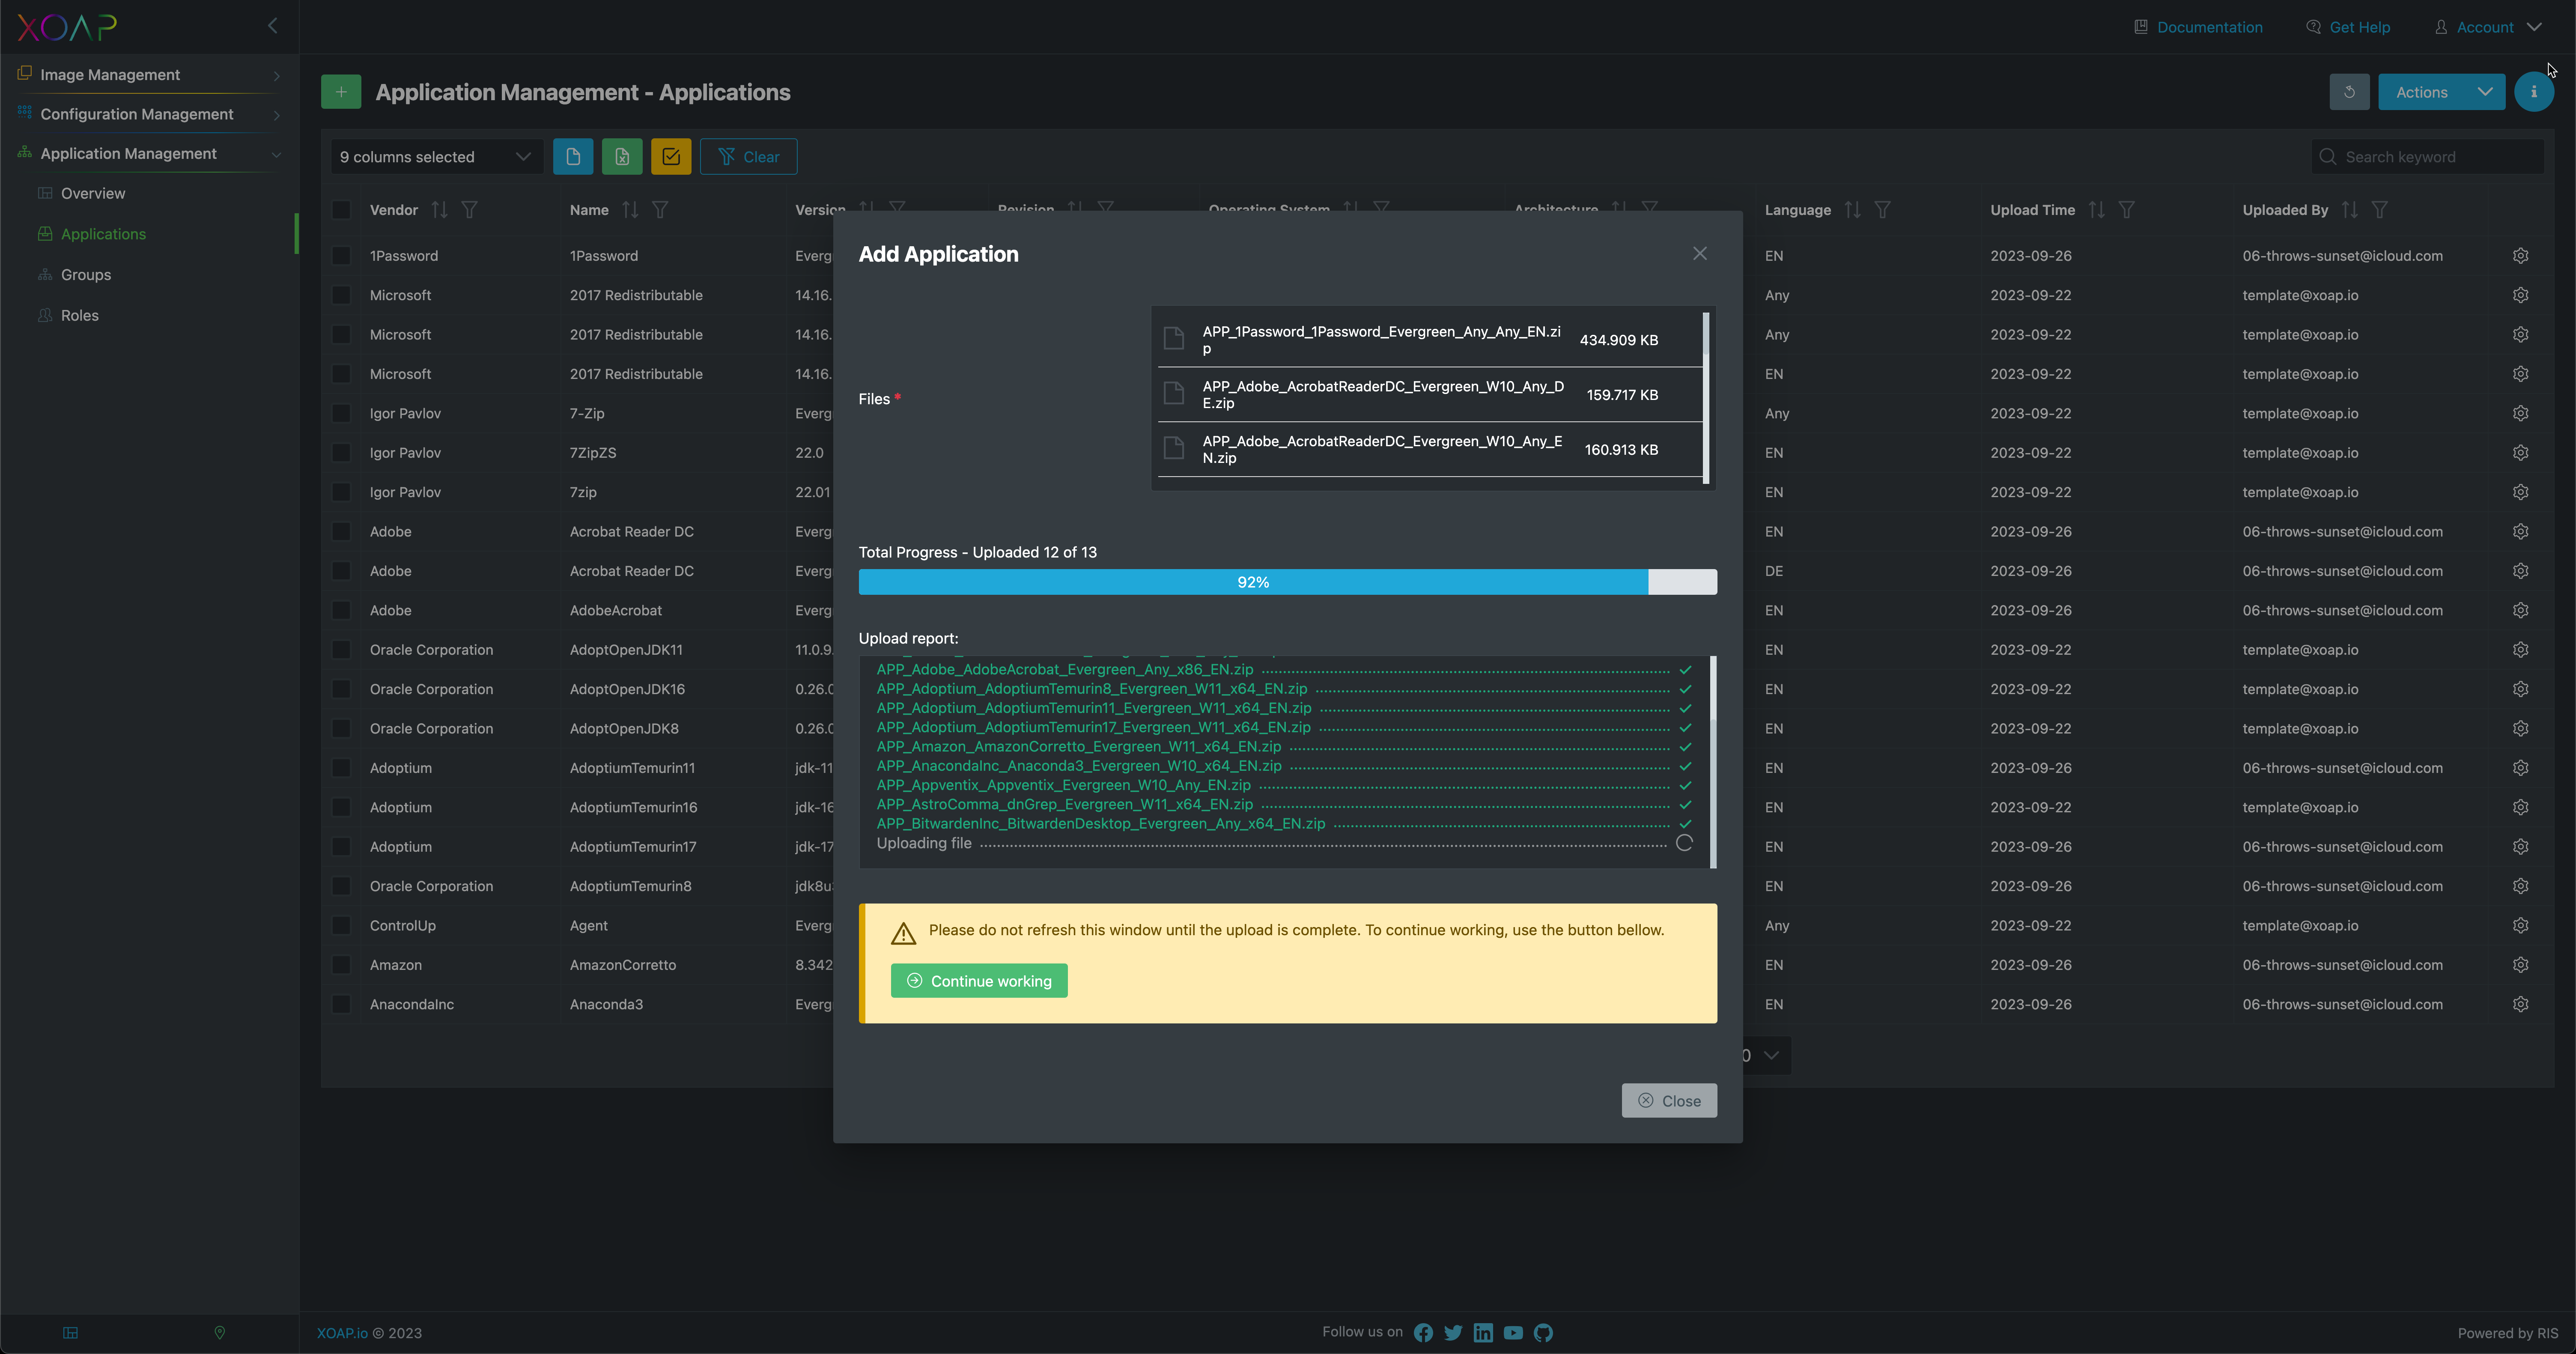Screen dimensions: 2576x1354
Task: Click the refresh icon next to Actions
Action: 2349,92
